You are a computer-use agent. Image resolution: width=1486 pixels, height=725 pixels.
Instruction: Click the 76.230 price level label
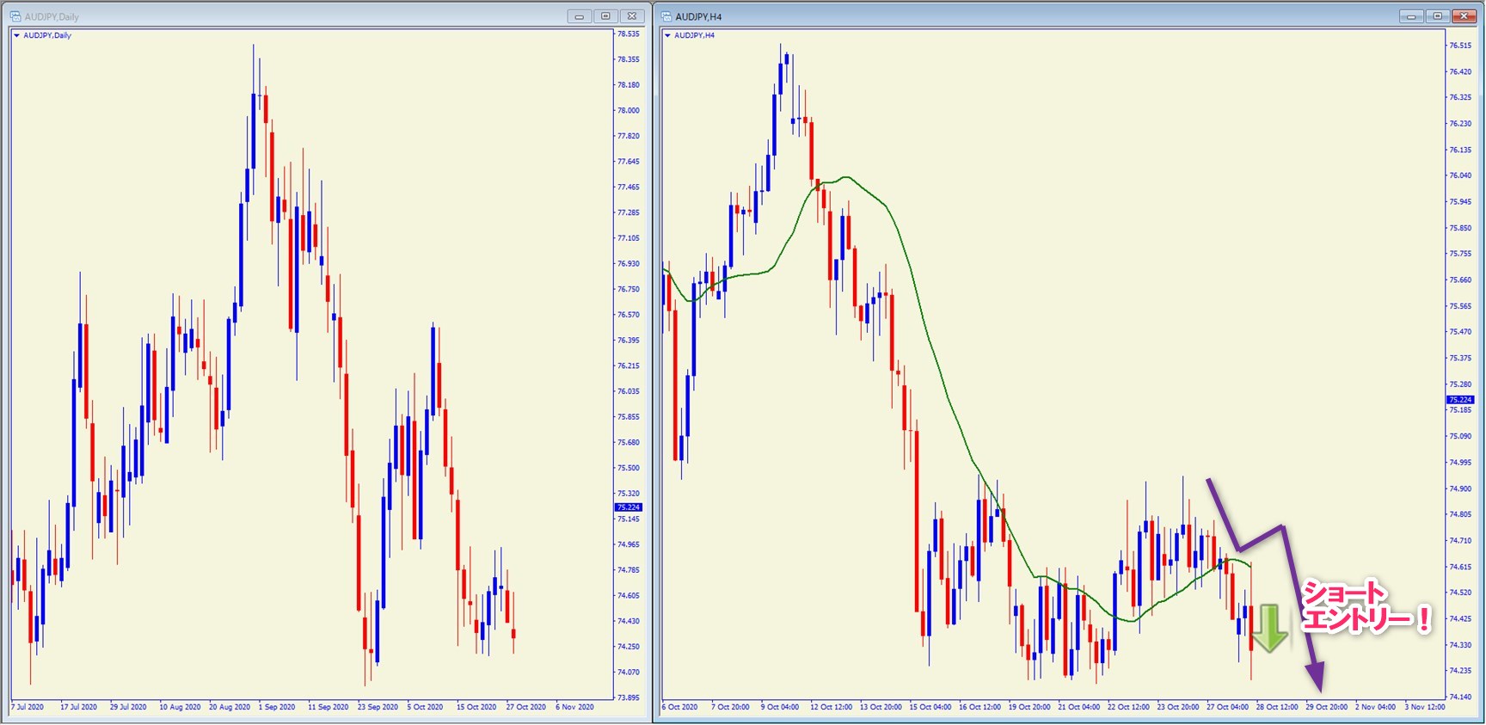pos(1460,124)
